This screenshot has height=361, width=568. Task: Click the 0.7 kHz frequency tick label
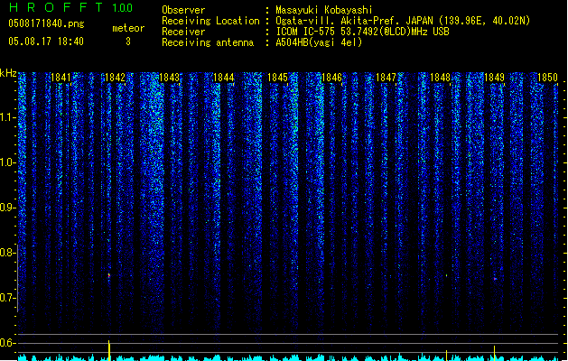(7, 298)
